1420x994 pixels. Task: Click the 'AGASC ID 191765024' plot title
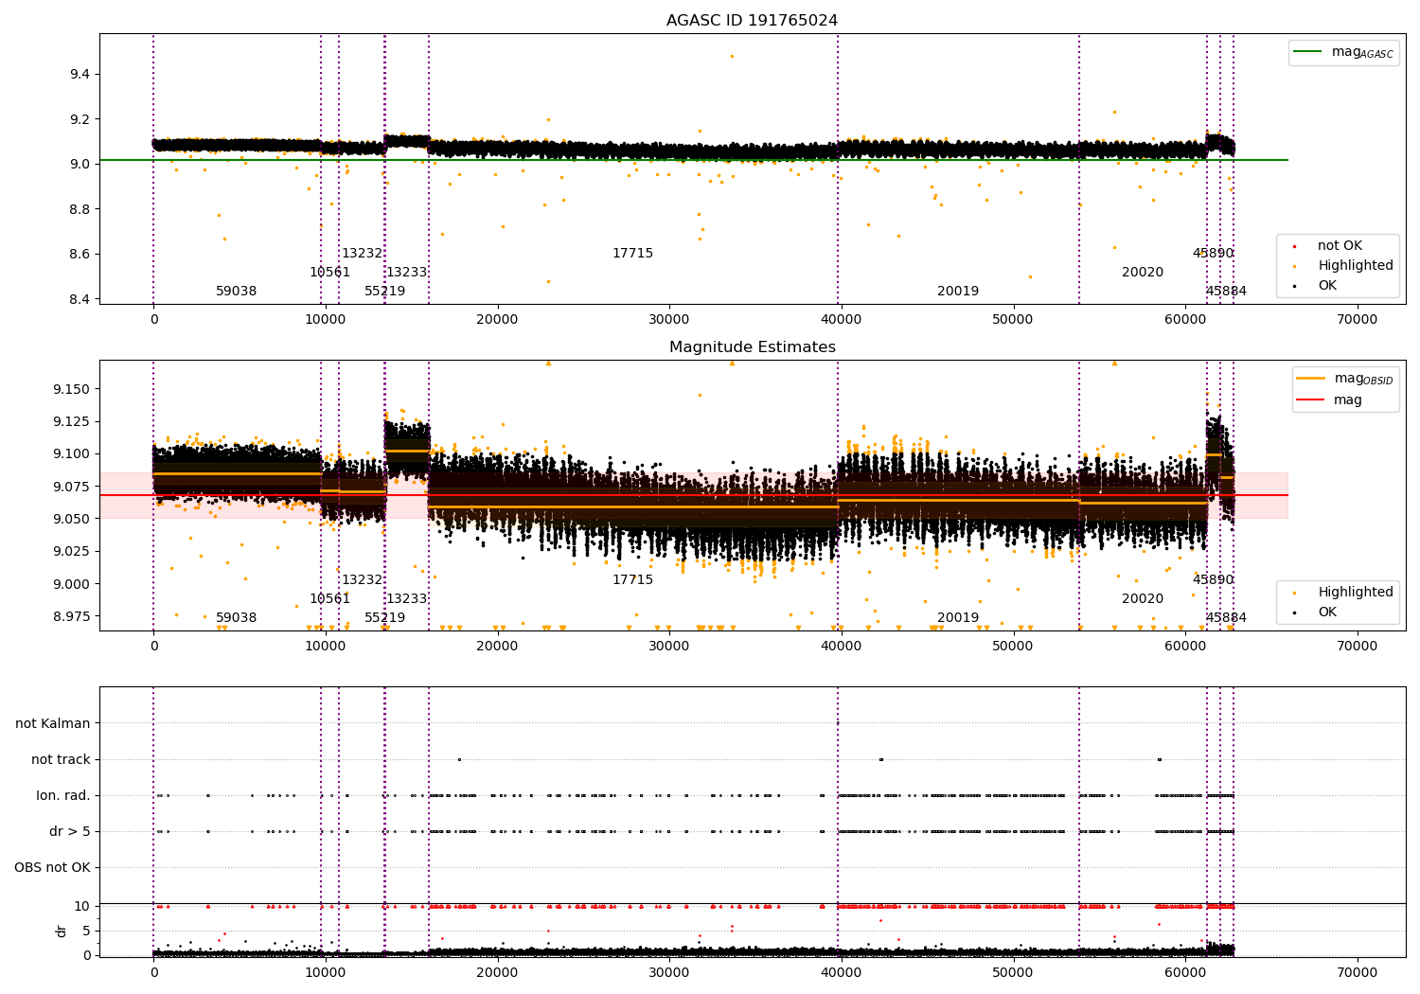point(752,21)
